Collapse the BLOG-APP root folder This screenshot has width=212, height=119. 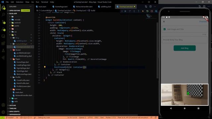[13, 14]
